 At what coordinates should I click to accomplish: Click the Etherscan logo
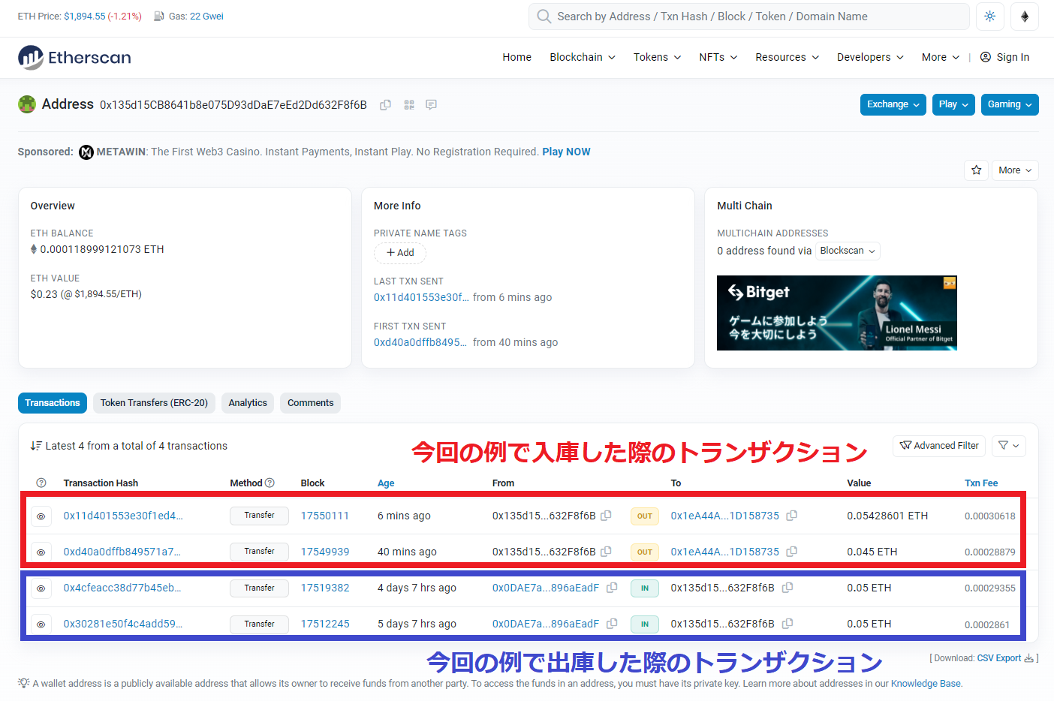pyautogui.click(x=74, y=58)
